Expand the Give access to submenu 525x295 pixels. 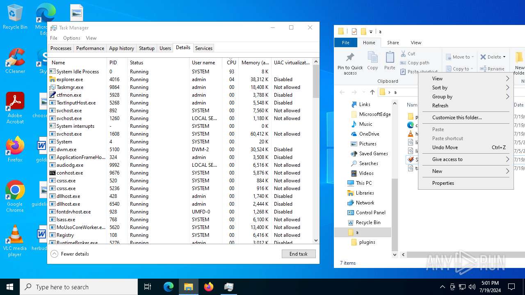pyautogui.click(x=466, y=159)
